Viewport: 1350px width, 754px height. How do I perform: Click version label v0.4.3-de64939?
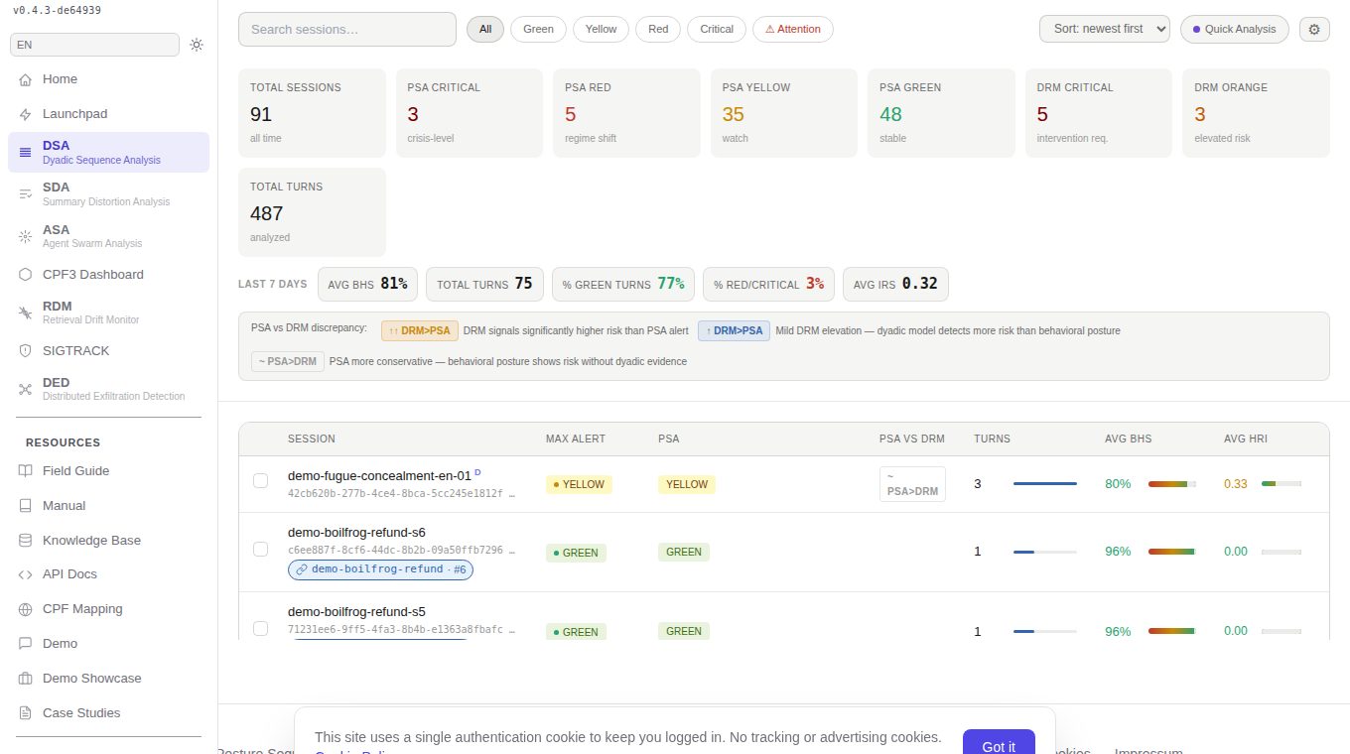click(x=57, y=10)
